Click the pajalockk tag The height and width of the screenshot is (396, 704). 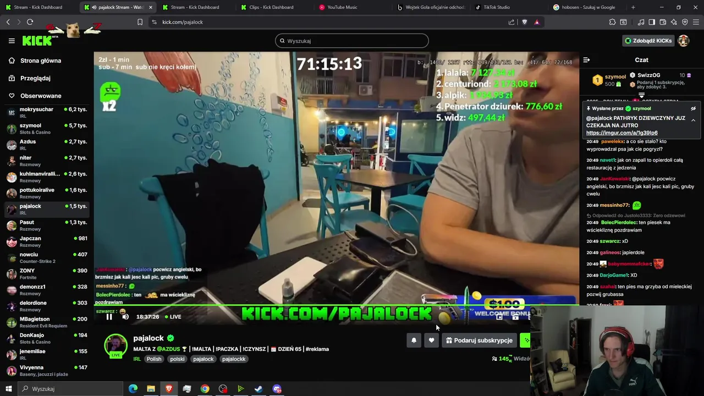234,359
